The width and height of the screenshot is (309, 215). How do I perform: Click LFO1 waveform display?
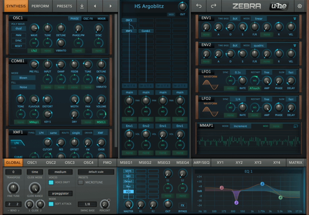click(x=210, y=85)
